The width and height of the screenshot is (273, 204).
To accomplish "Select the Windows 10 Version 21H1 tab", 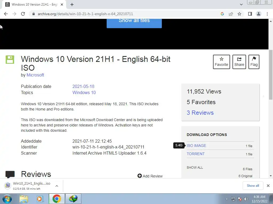I will 34,5.
